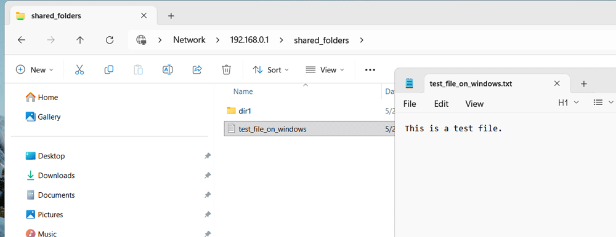Expand chevron before Network in address bar

pyautogui.click(x=160, y=40)
